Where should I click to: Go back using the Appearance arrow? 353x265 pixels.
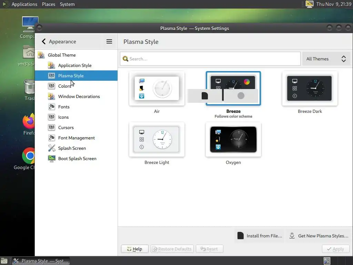[x=44, y=41]
